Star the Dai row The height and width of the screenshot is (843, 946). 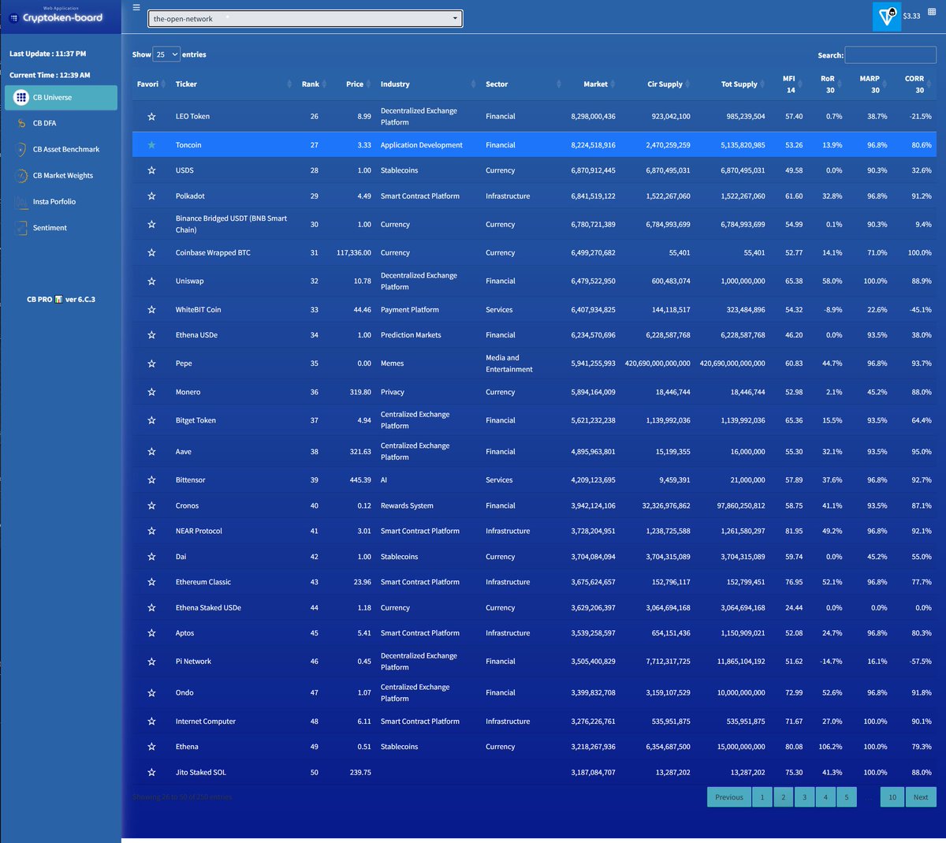151,557
